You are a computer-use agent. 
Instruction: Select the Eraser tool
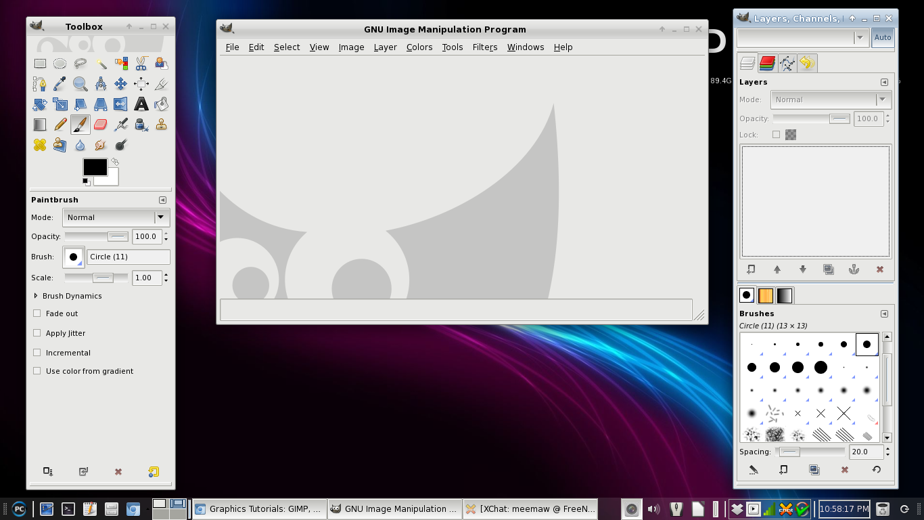click(101, 125)
